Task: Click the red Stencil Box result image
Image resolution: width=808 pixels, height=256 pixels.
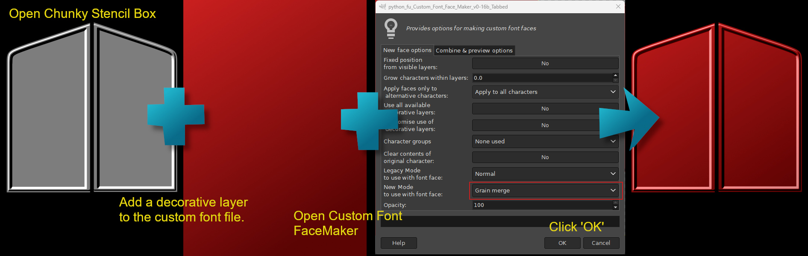Action: point(717,107)
